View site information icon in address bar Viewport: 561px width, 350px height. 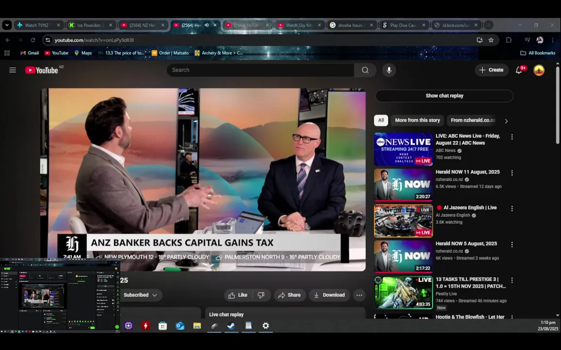tap(48, 40)
